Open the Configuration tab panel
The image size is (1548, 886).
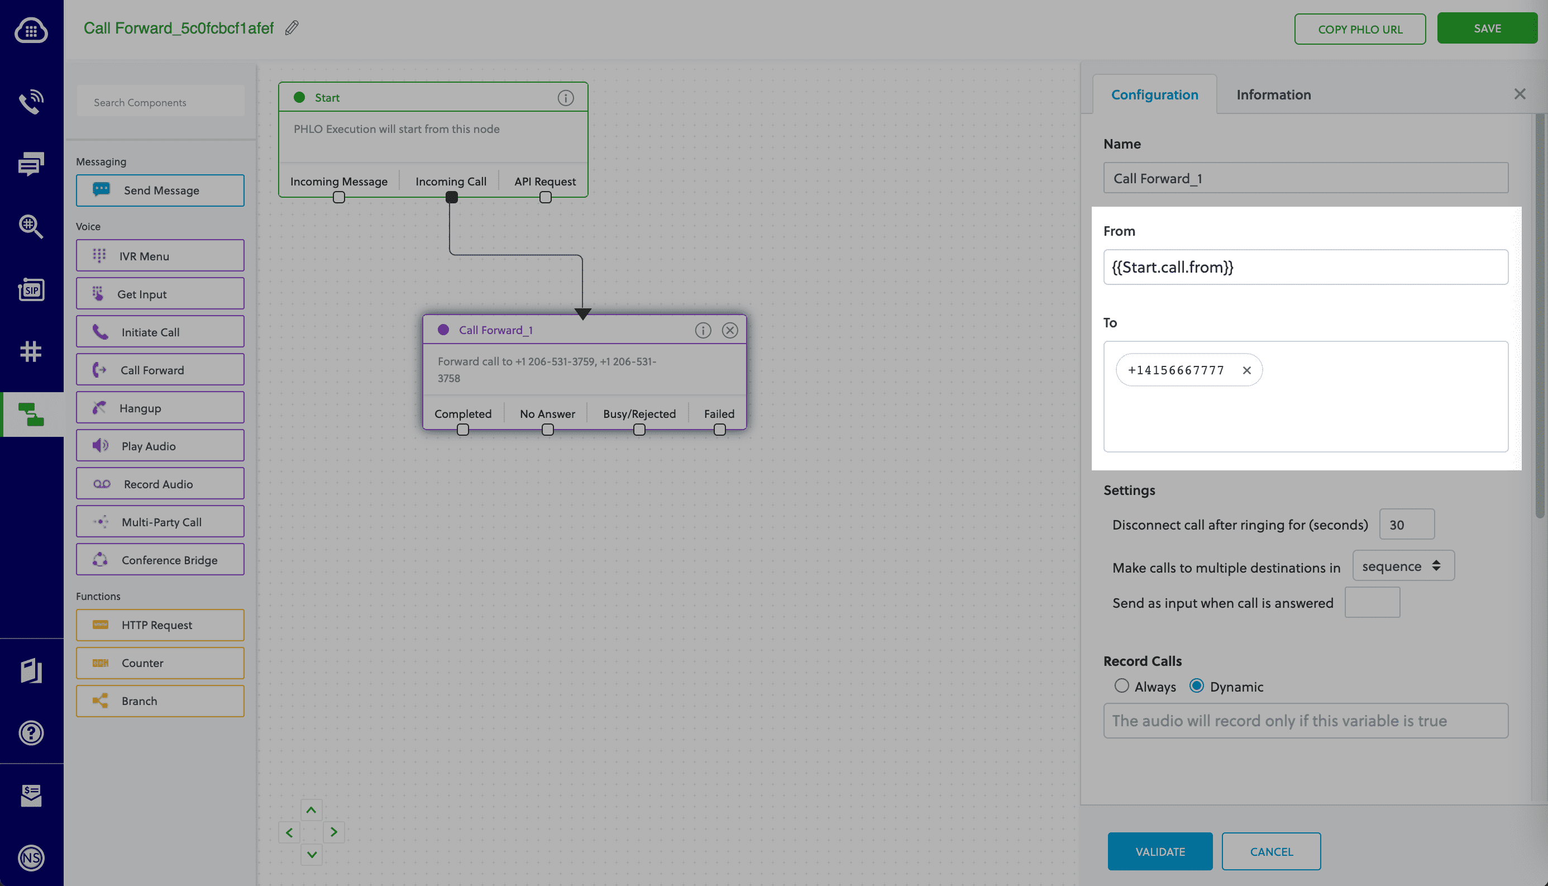pyautogui.click(x=1155, y=94)
